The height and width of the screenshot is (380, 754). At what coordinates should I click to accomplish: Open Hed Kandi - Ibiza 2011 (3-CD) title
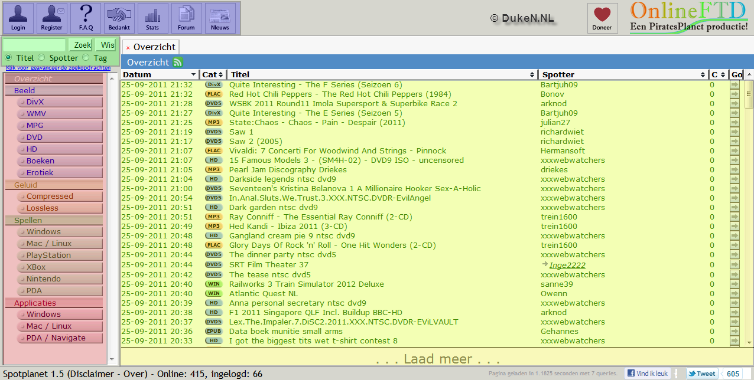(288, 227)
